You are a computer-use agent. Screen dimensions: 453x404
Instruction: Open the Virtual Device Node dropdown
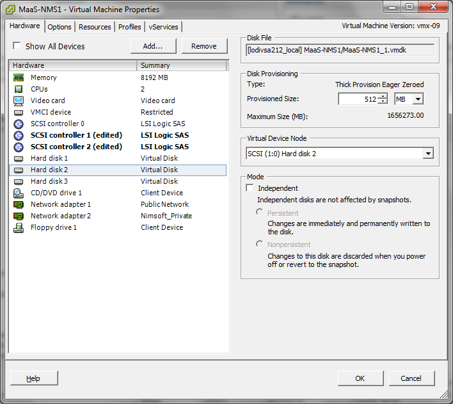coord(428,153)
